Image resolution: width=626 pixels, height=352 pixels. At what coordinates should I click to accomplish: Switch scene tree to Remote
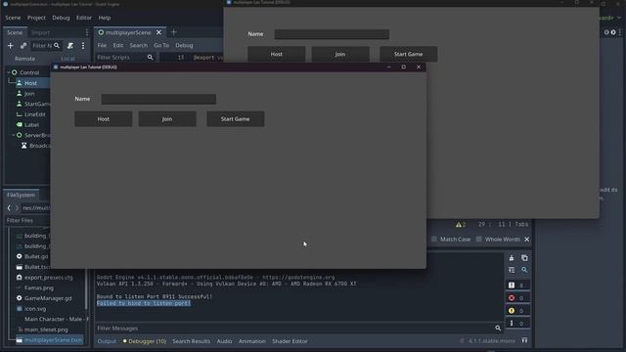point(24,59)
